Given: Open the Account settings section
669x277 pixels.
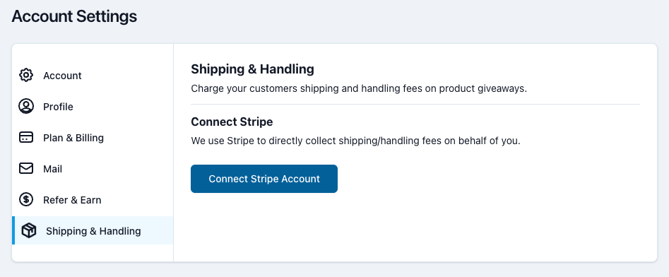Looking at the screenshot, I should click(x=62, y=76).
